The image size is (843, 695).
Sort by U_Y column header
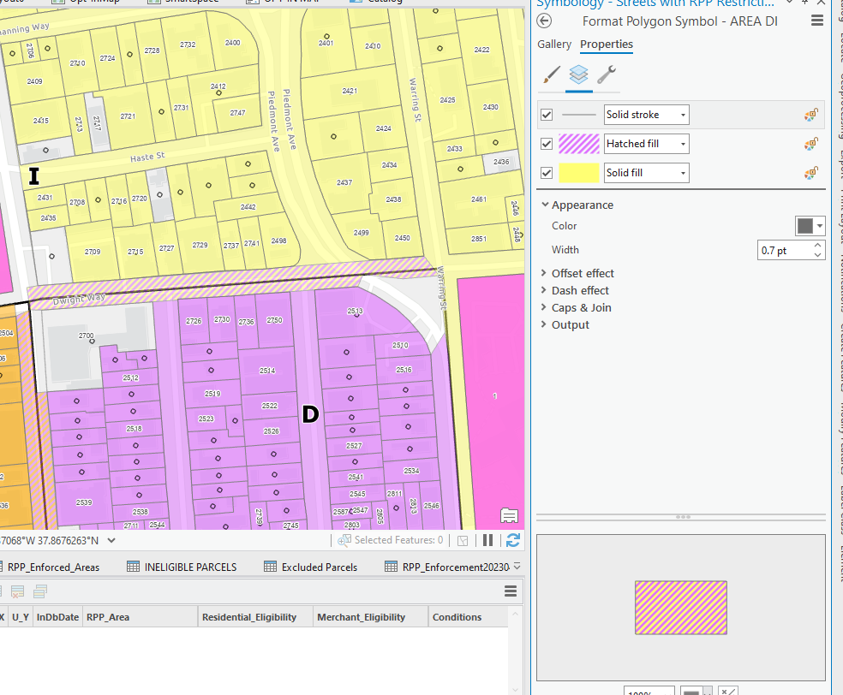(x=21, y=617)
